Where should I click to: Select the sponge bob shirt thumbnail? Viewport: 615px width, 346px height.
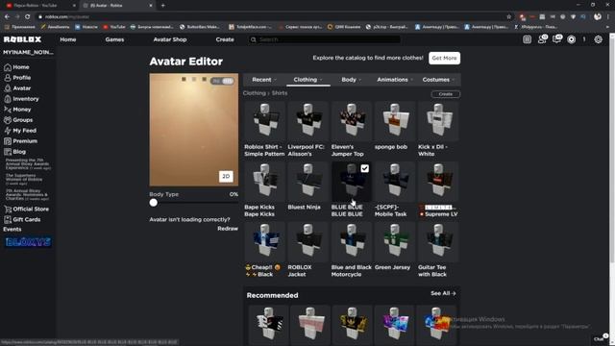point(395,122)
